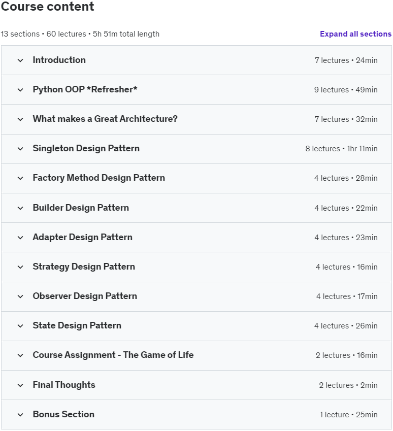This screenshot has width=393, height=431.
Task: Click the 4 lectures • 26min label
Action: point(346,326)
